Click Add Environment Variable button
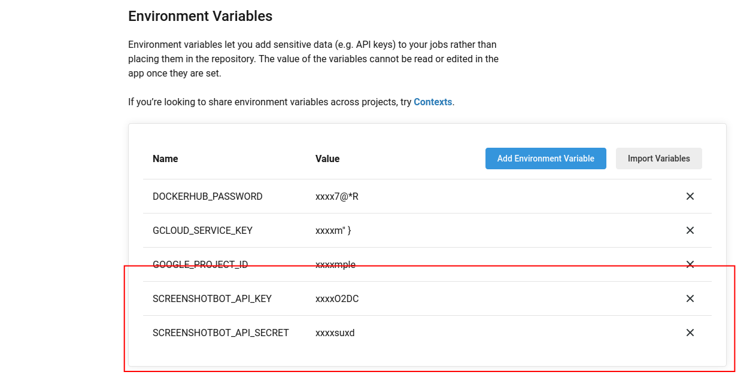This screenshot has height=381, width=756. pyautogui.click(x=546, y=159)
